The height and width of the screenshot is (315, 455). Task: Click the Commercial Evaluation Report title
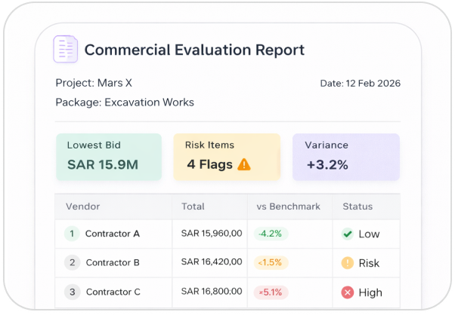194,50
